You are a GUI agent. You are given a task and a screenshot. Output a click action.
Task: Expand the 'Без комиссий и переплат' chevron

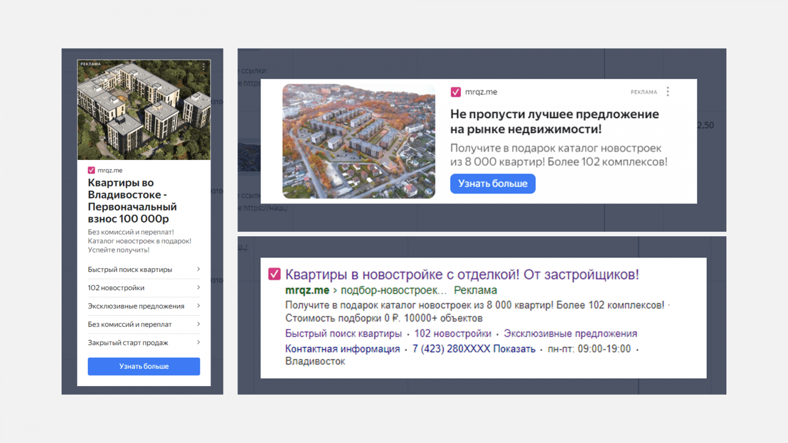pyautogui.click(x=198, y=324)
